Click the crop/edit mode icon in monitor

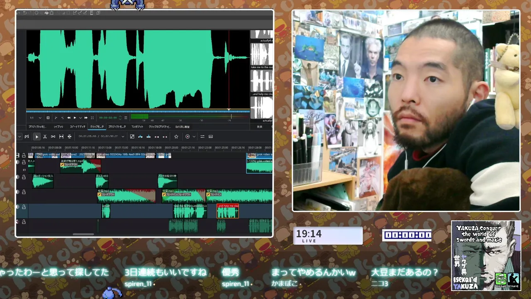[92, 118]
